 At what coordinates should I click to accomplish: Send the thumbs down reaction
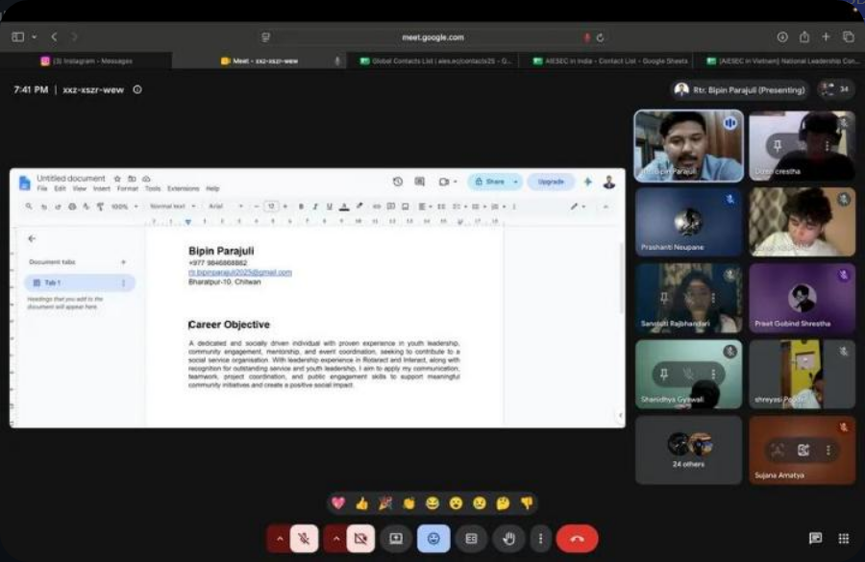[527, 503]
